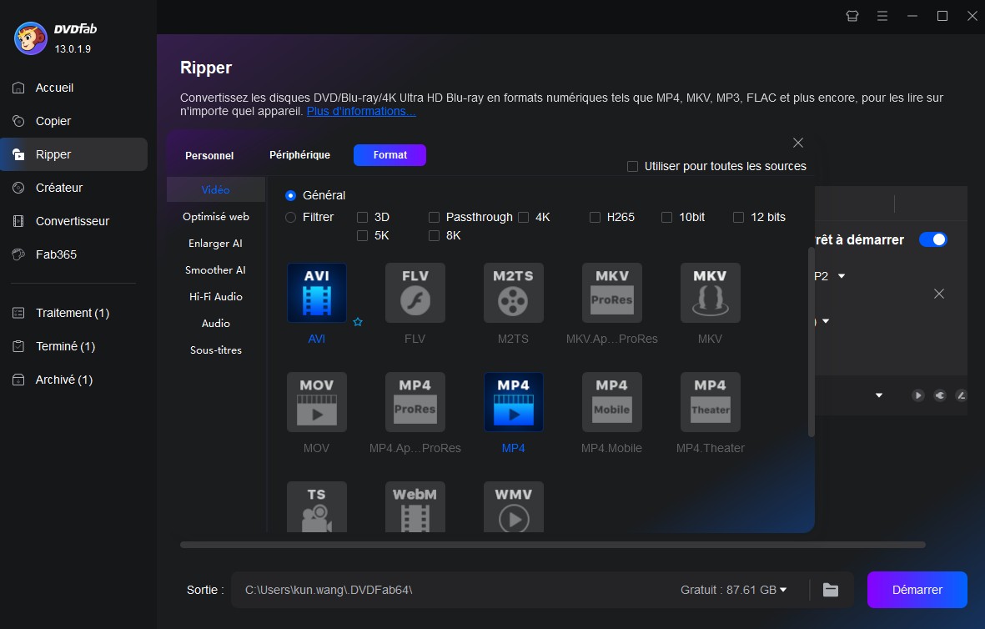The height and width of the screenshot is (629, 985).
Task: Switch to the Périphérique tab
Action: pos(299,154)
